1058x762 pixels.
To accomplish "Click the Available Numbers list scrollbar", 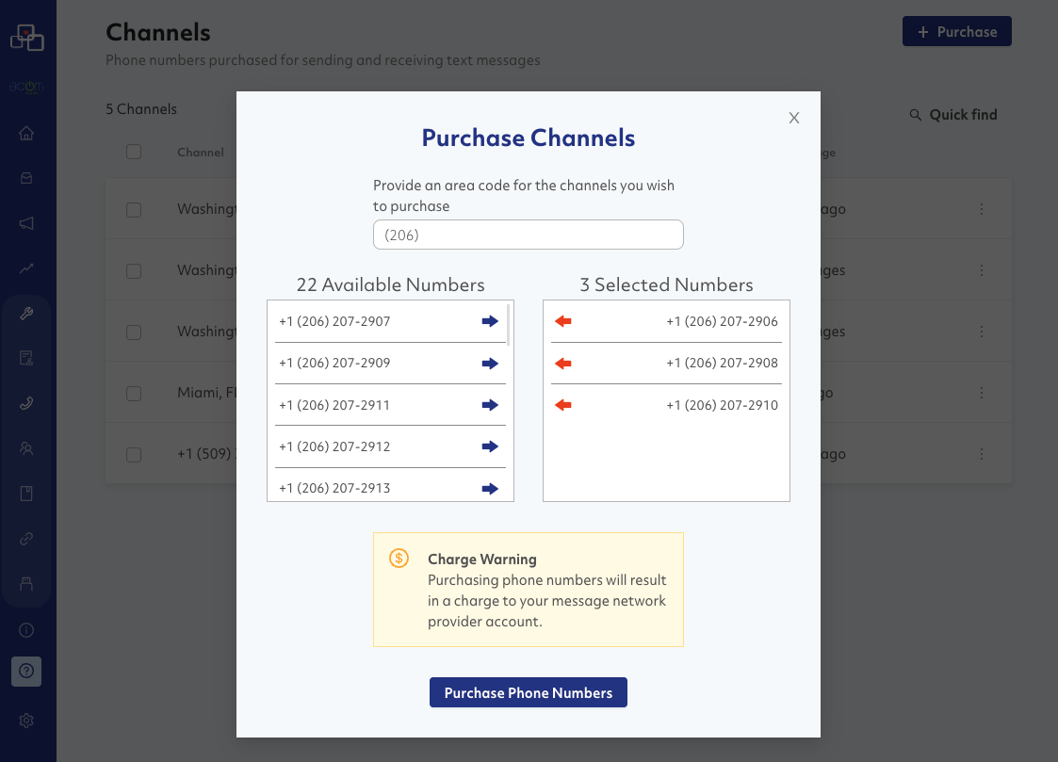I will pyautogui.click(x=509, y=325).
